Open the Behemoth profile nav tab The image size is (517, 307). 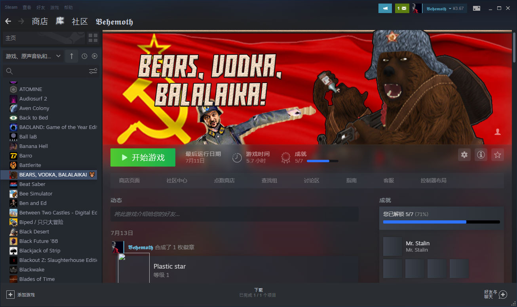[114, 21]
